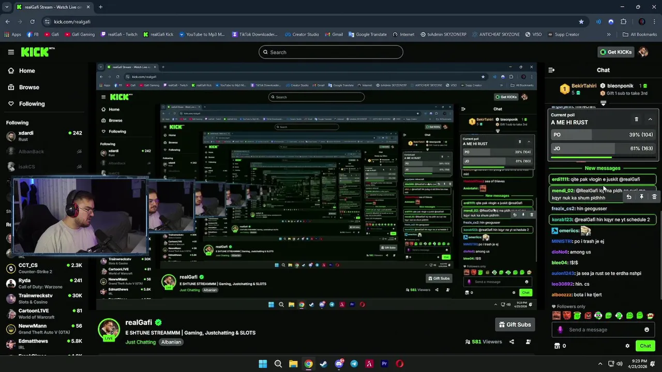
Task: Expand gift leaderboard under BekirTahiri
Action: click(x=603, y=103)
